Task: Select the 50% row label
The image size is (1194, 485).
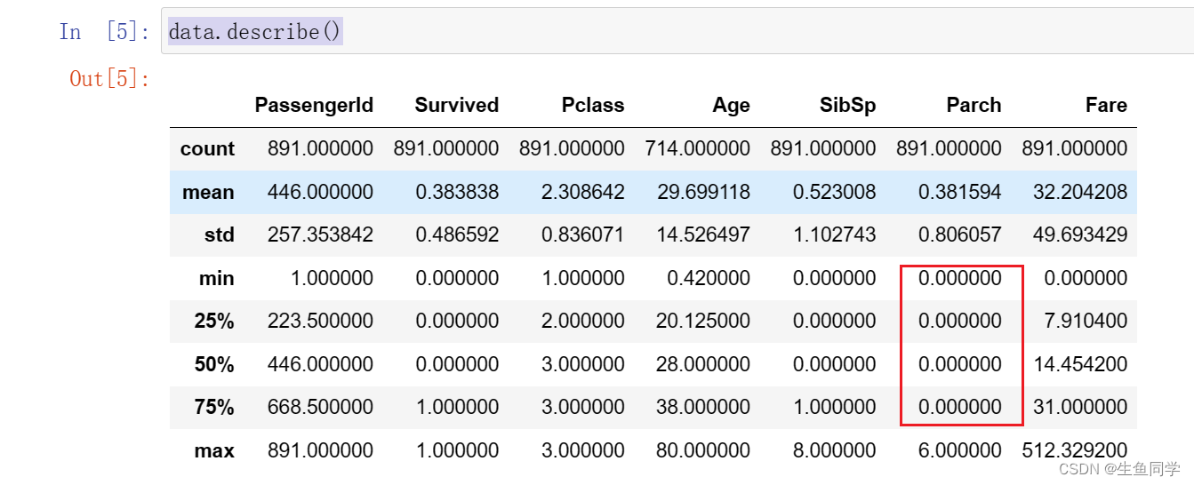Action: tap(214, 364)
